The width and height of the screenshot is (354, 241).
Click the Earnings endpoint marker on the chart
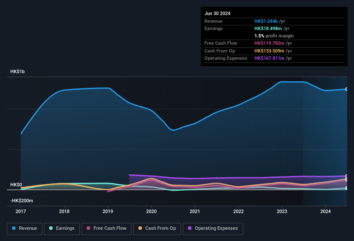[x=347, y=188]
